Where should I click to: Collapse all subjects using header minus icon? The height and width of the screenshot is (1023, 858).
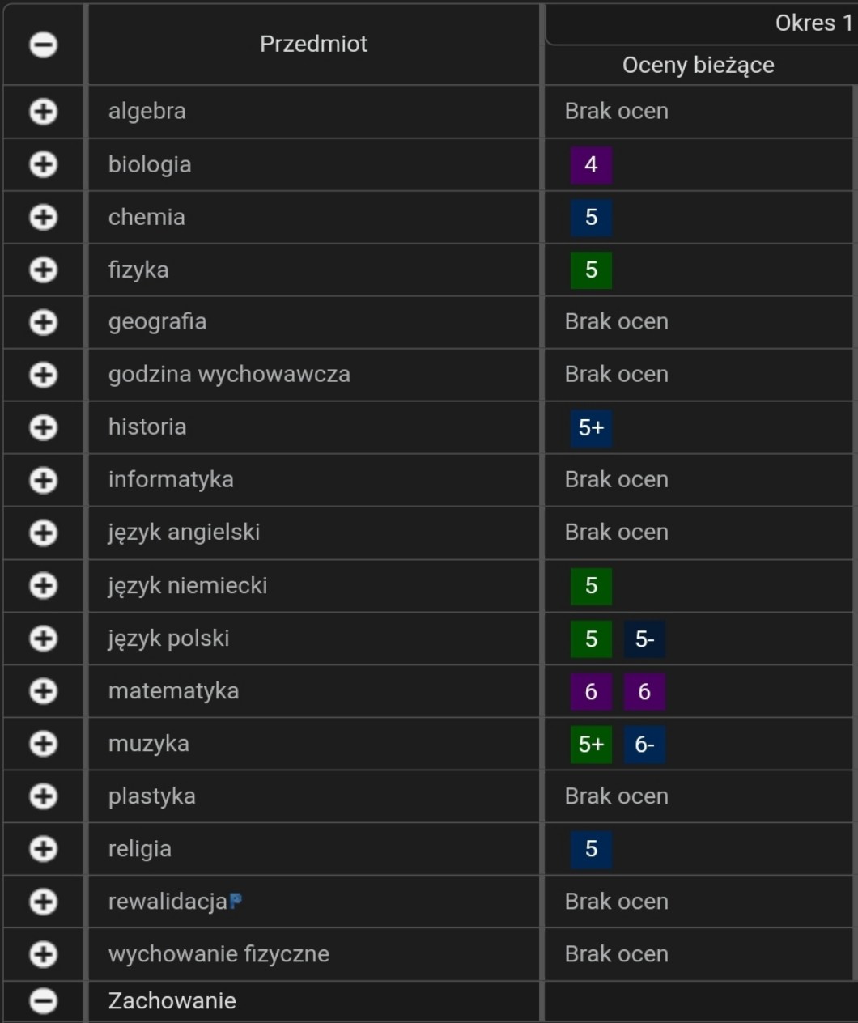44,45
